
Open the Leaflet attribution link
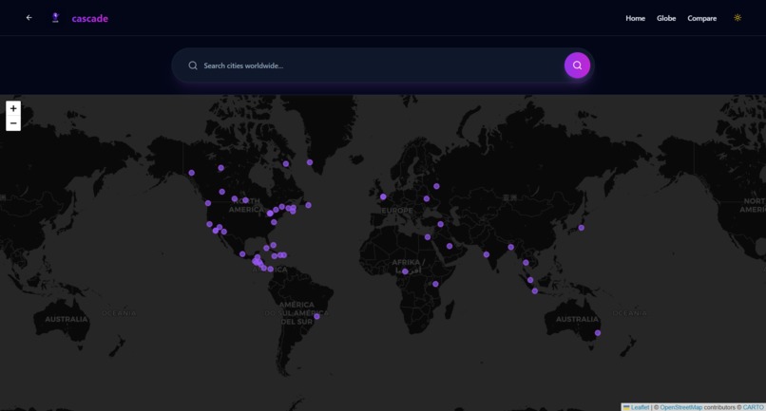click(x=640, y=407)
